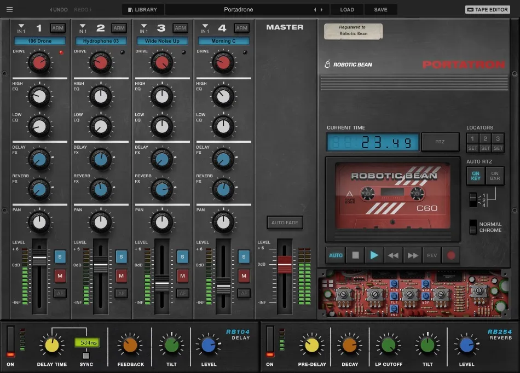Open the Tape Editor

click(x=488, y=10)
